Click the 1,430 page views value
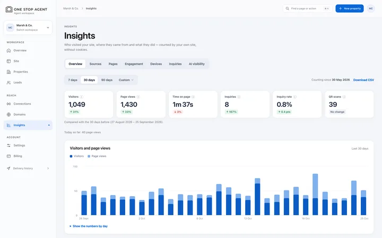The width and height of the screenshot is (382, 238). coord(129,105)
